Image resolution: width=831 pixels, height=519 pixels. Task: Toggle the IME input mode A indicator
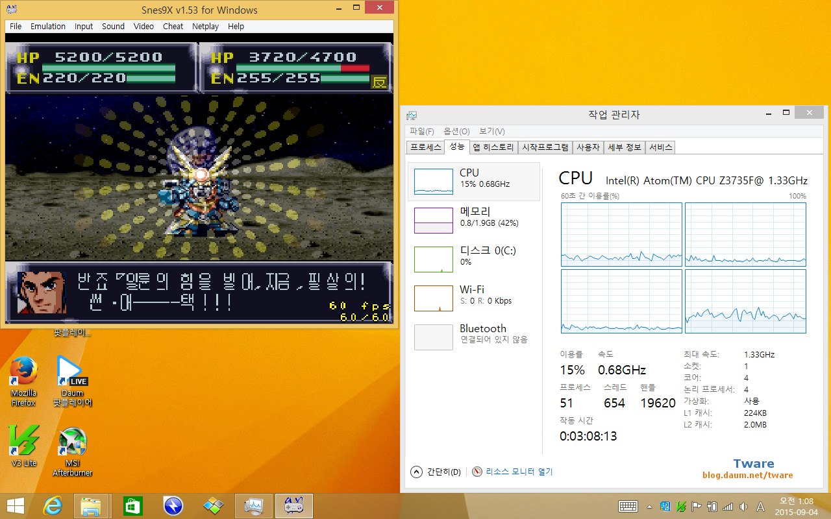pos(760,506)
